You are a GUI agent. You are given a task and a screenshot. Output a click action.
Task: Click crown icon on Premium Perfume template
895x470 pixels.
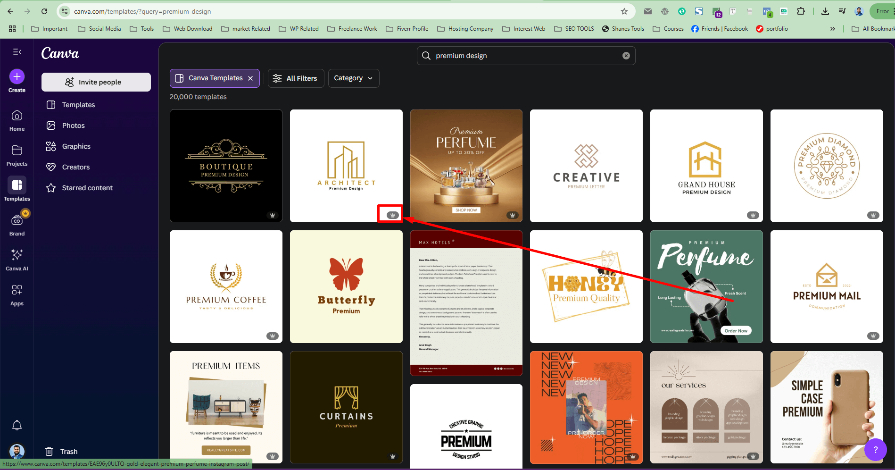point(513,215)
